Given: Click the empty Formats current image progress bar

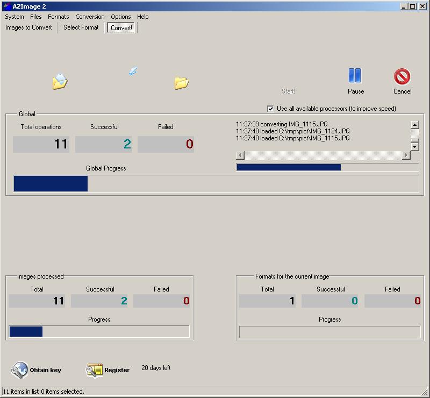Looking at the screenshot, I should point(329,332).
